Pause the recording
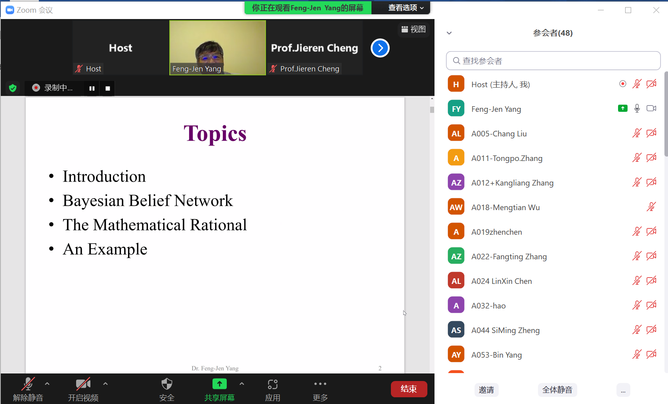Screen dimensions: 668x404 92,88
